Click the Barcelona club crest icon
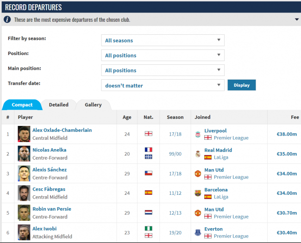This screenshot has width=301, height=243. click(198, 193)
